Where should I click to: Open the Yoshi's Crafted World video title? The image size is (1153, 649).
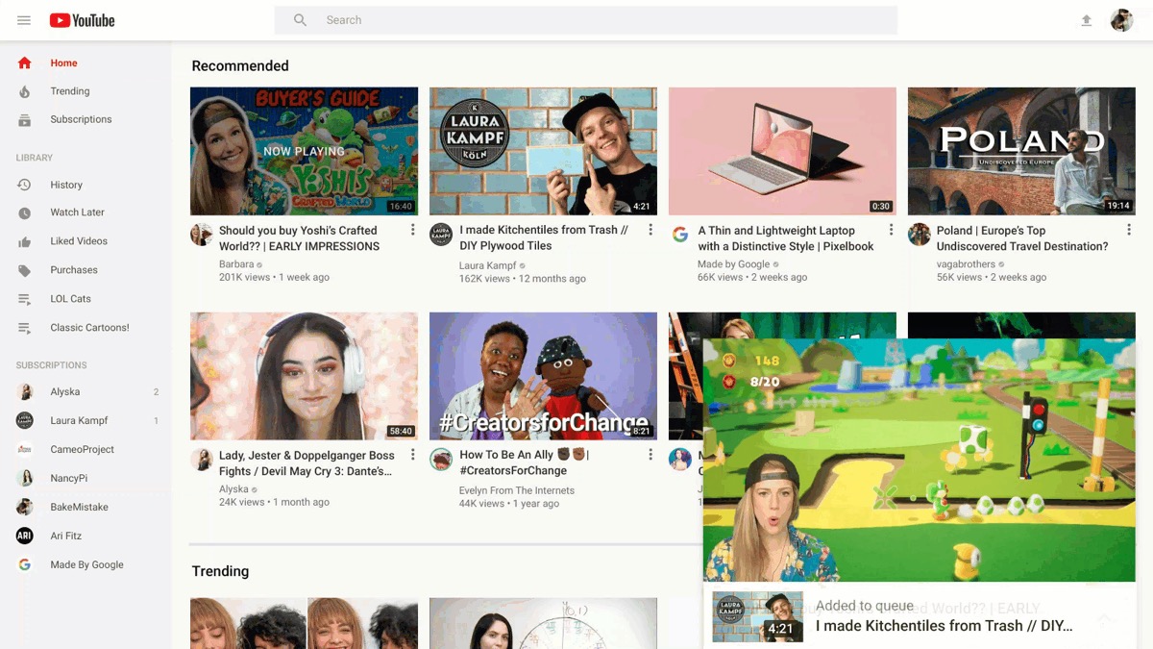click(x=299, y=238)
